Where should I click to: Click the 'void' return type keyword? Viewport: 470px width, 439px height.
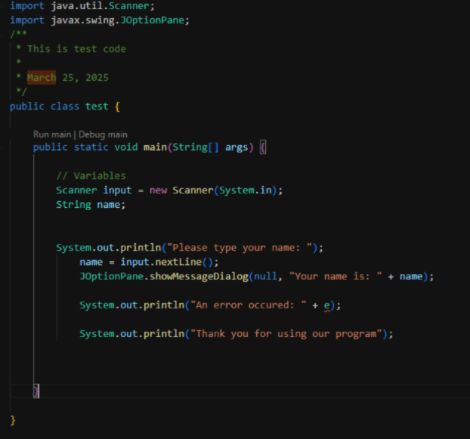pyautogui.click(x=126, y=147)
